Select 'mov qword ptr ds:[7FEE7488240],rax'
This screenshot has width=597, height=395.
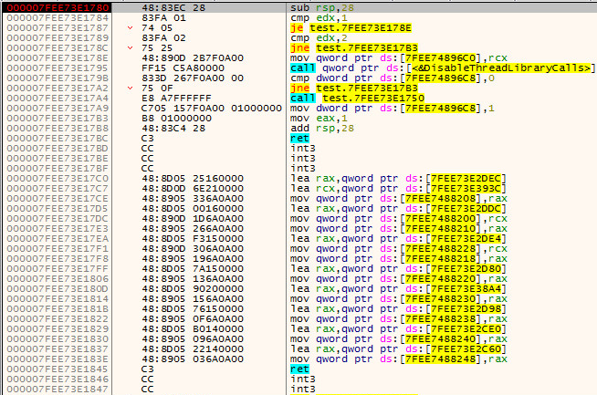point(399,339)
